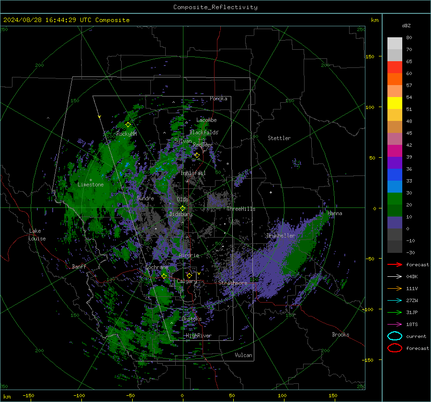This screenshot has height=402, width=431.
Task: Click the red 65 to 60 dBZ swatch
Action: click(x=395, y=67)
